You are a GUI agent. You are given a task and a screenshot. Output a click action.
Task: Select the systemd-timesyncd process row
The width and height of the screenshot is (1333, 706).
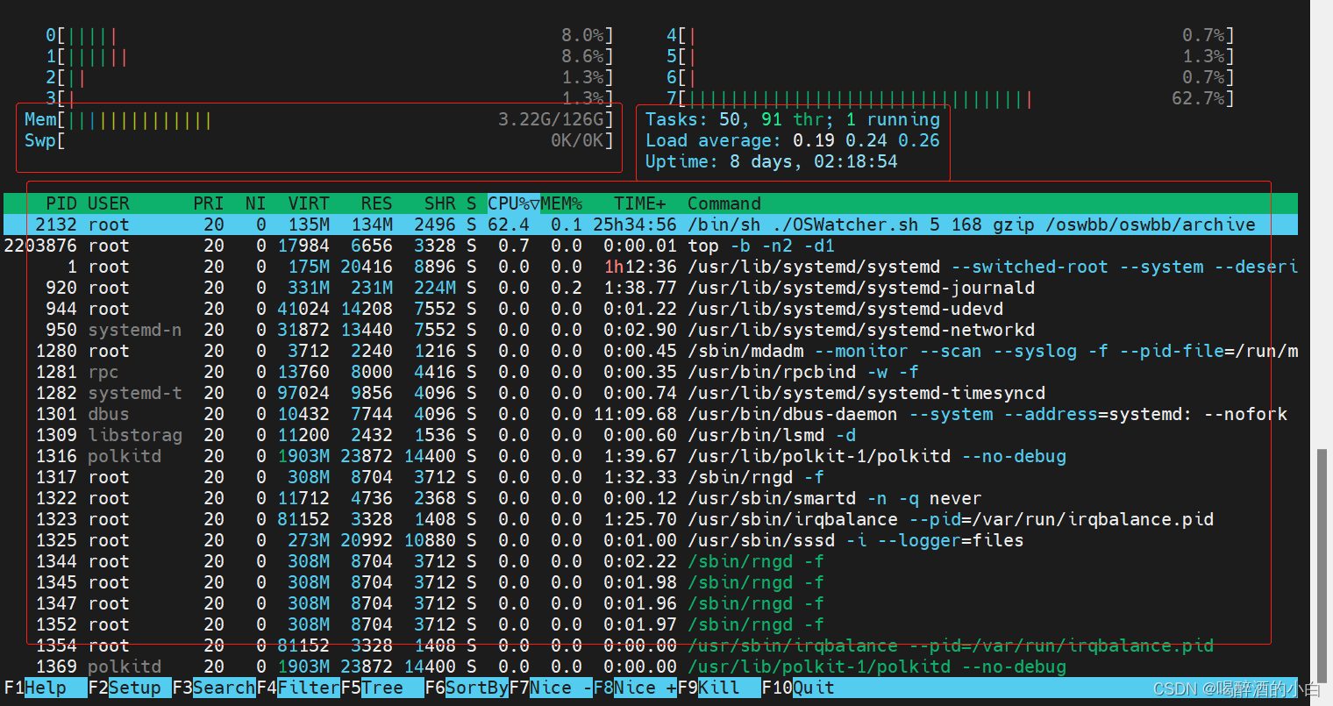[x=651, y=393]
